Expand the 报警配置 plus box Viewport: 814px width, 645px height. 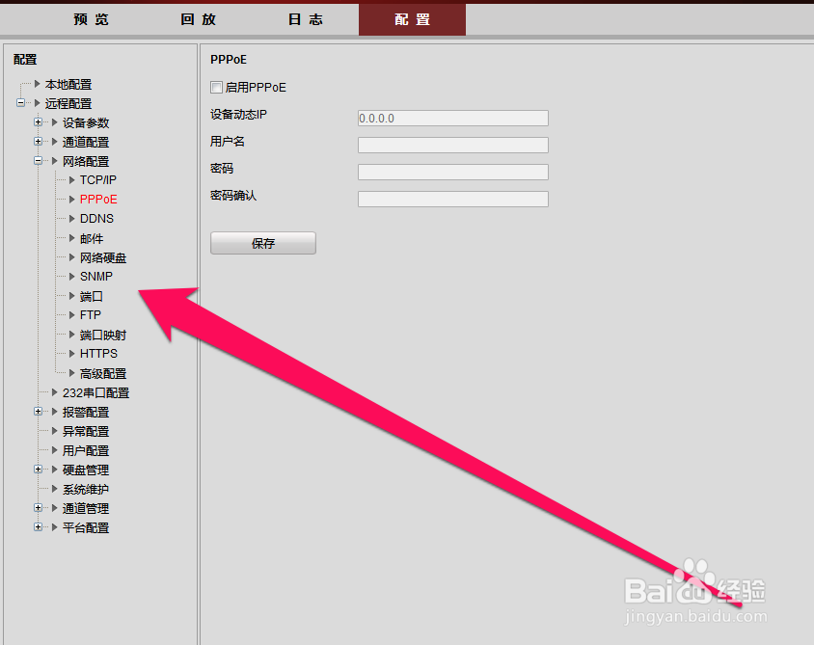coord(38,411)
